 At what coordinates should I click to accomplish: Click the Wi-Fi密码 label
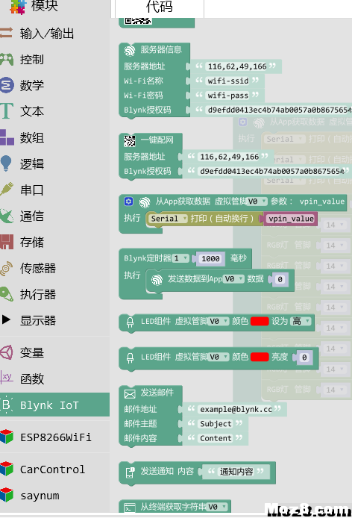pos(143,96)
